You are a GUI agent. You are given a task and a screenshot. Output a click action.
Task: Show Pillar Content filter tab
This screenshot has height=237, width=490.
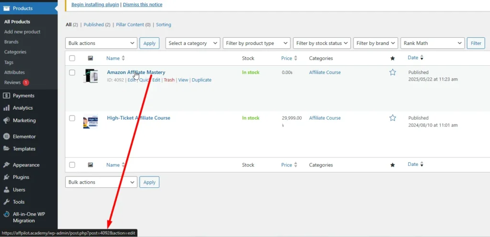(x=130, y=25)
